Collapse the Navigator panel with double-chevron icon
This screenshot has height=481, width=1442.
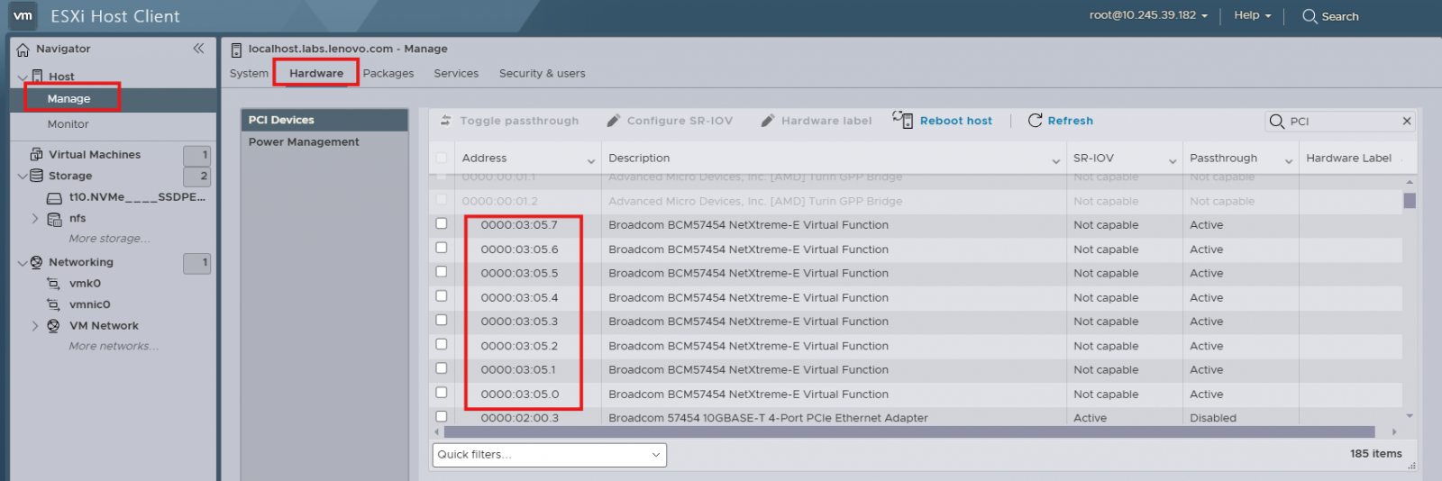pos(198,49)
